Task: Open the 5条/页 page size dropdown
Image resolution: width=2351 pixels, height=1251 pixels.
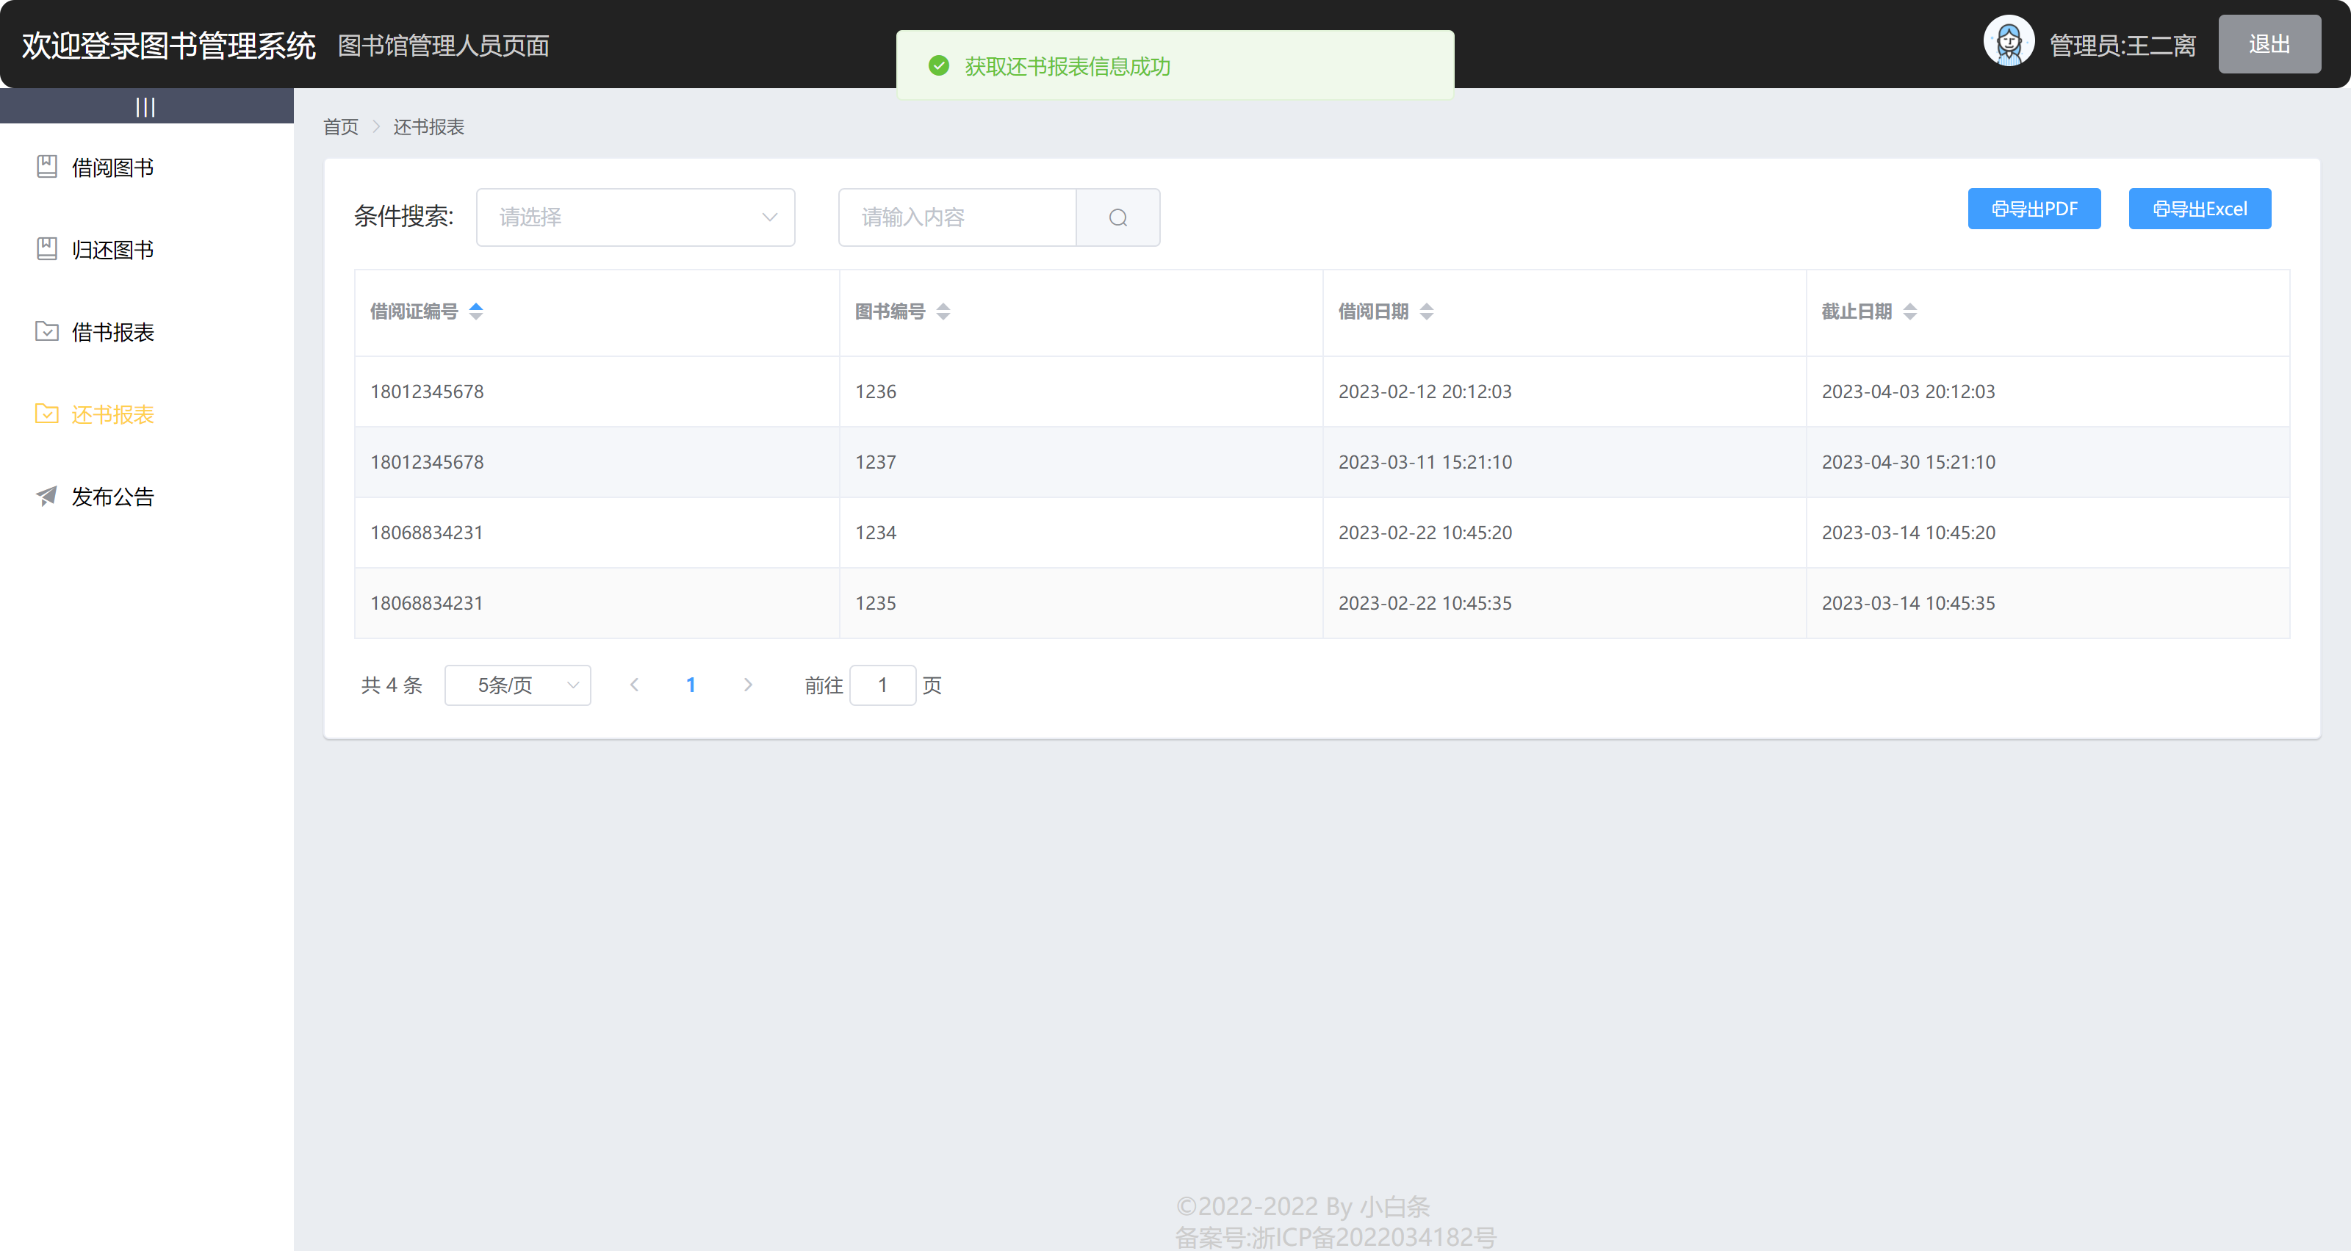Action: [x=517, y=685]
